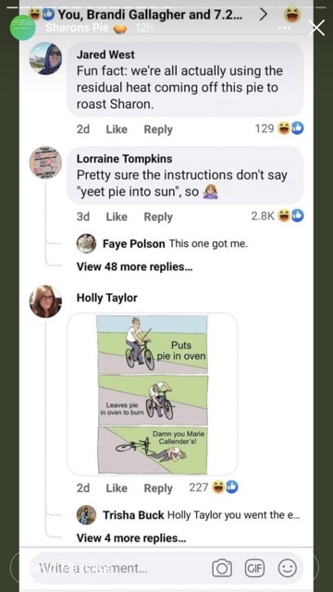Expand View 4 more replies

(x=131, y=537)
